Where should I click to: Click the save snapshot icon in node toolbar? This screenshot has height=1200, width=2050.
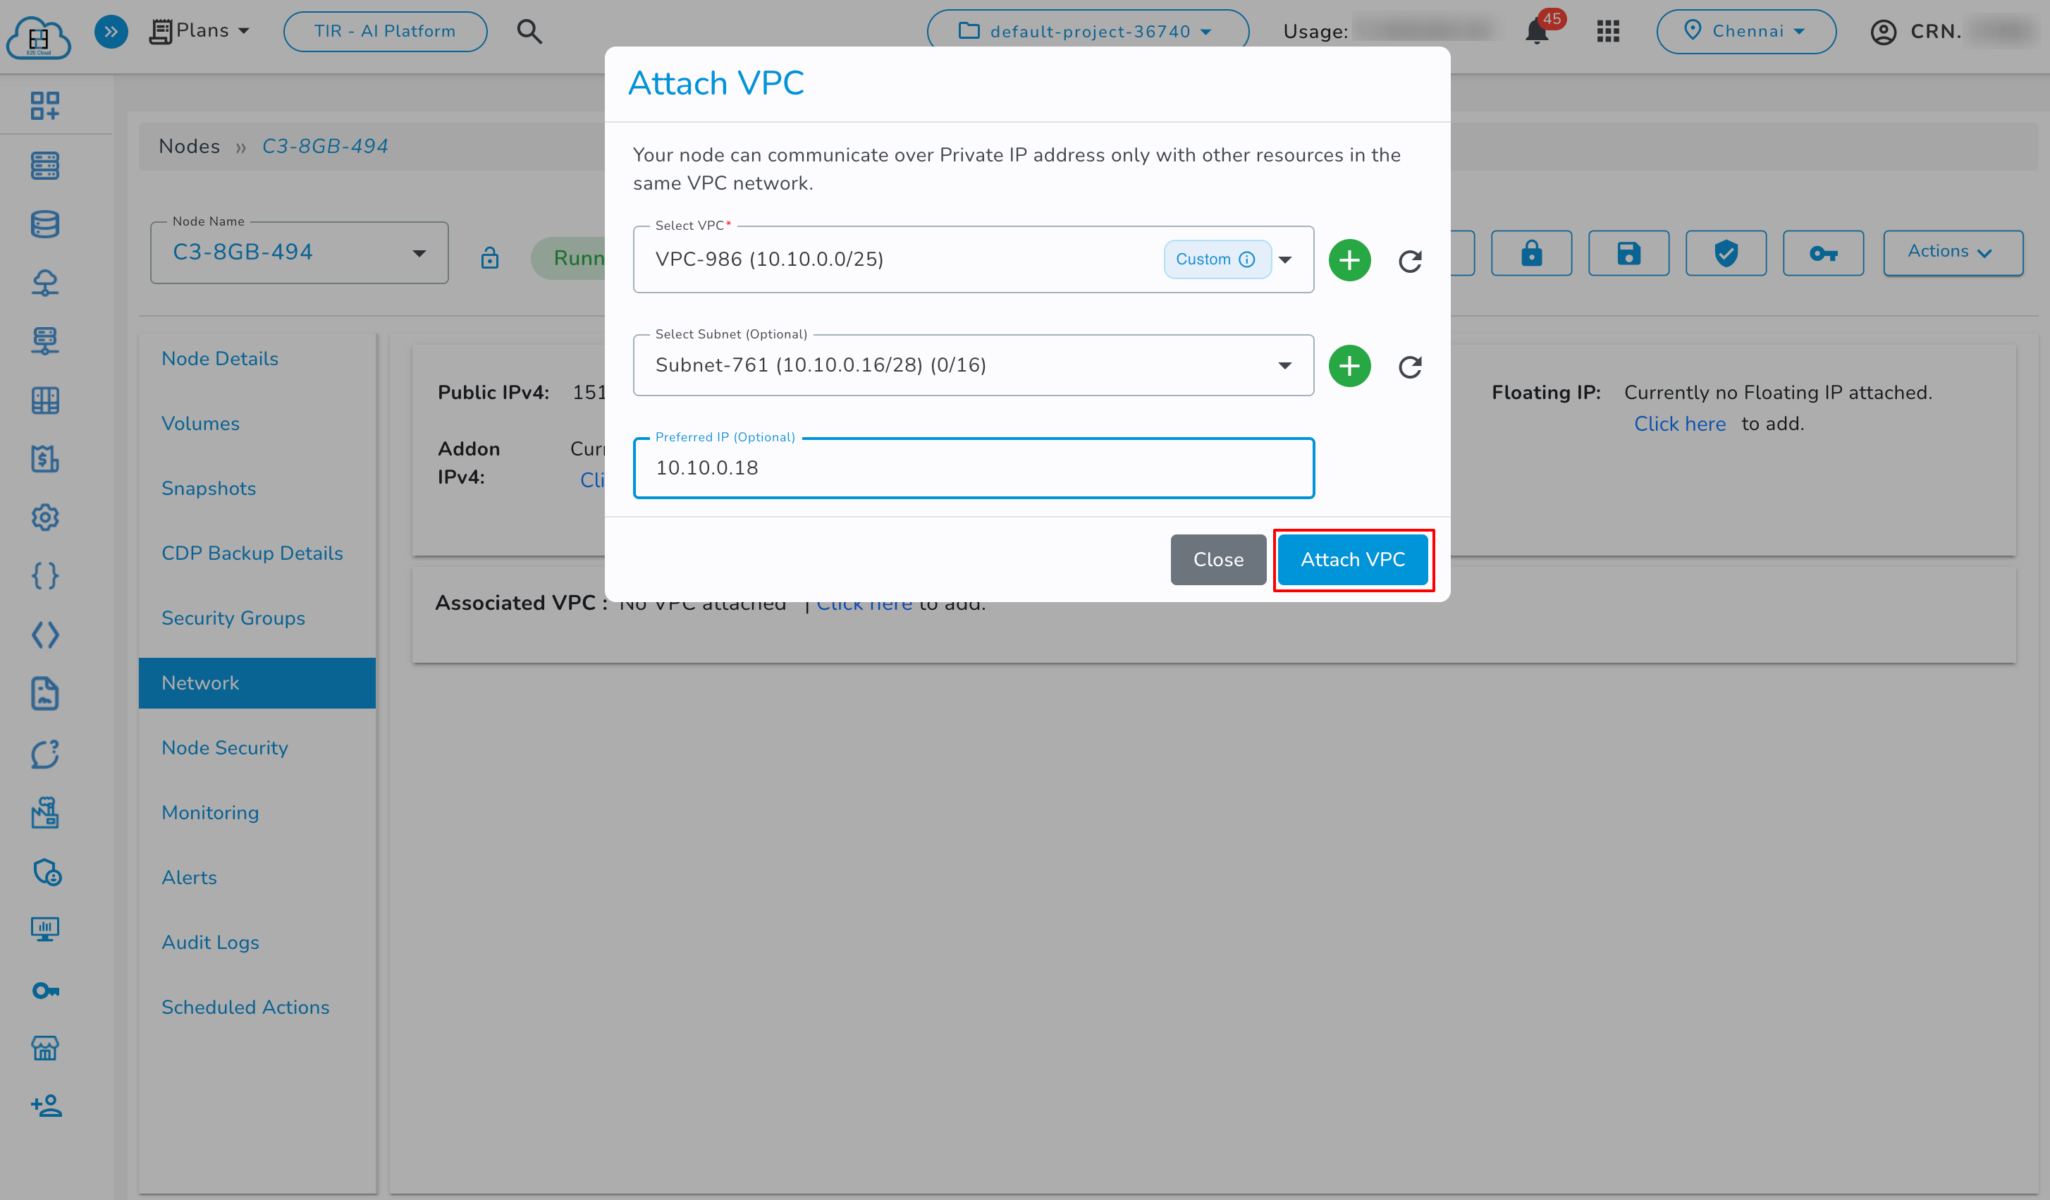tap(1628, 253)
